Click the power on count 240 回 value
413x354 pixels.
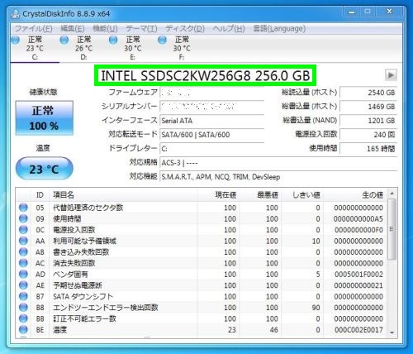point(368,135)
